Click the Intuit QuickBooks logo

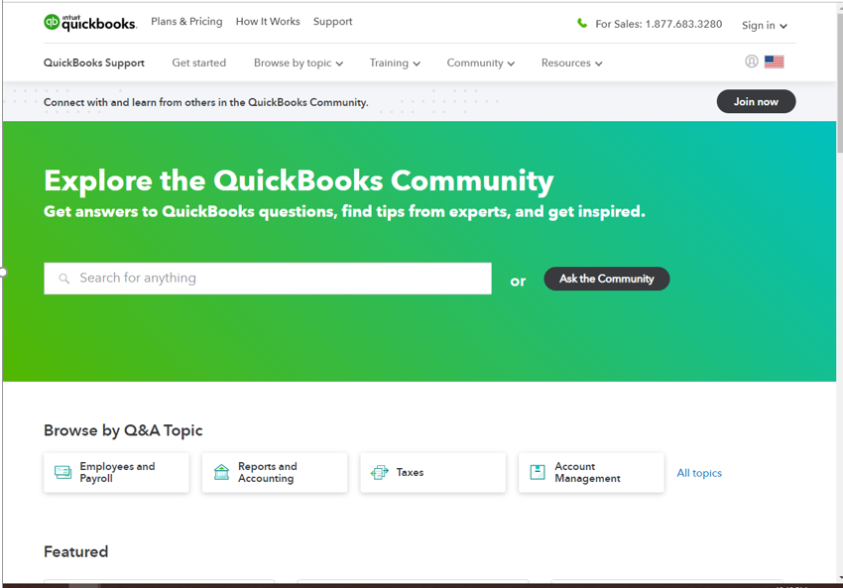[x=90, y=23]
